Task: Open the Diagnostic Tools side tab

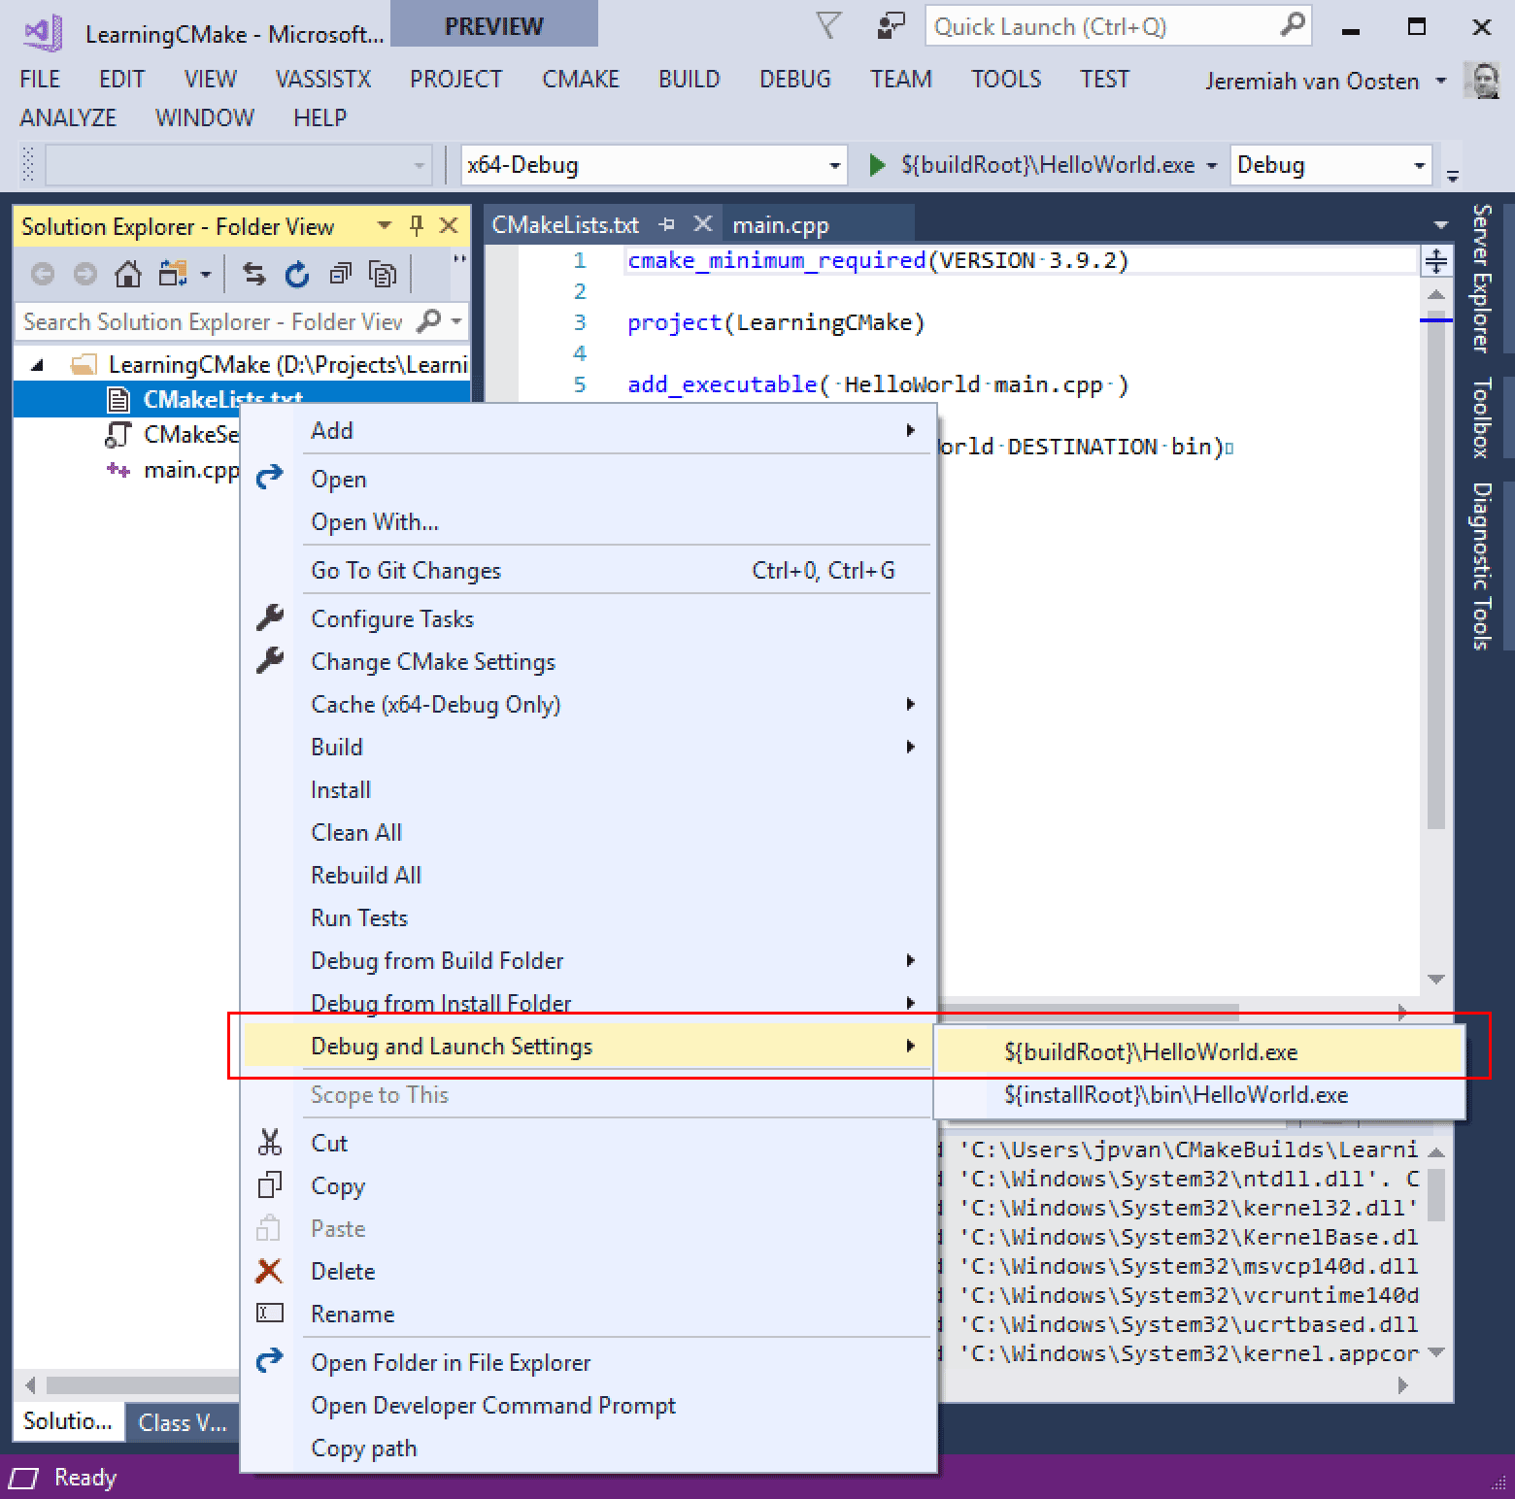Action: 1481,565
